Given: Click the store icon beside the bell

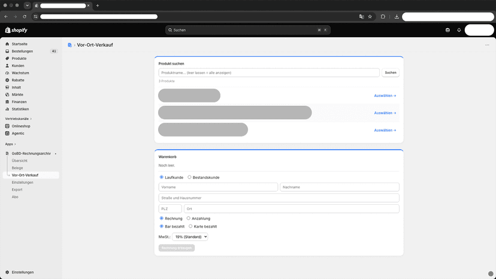Looking at the screenshot, I should point(447,30).
